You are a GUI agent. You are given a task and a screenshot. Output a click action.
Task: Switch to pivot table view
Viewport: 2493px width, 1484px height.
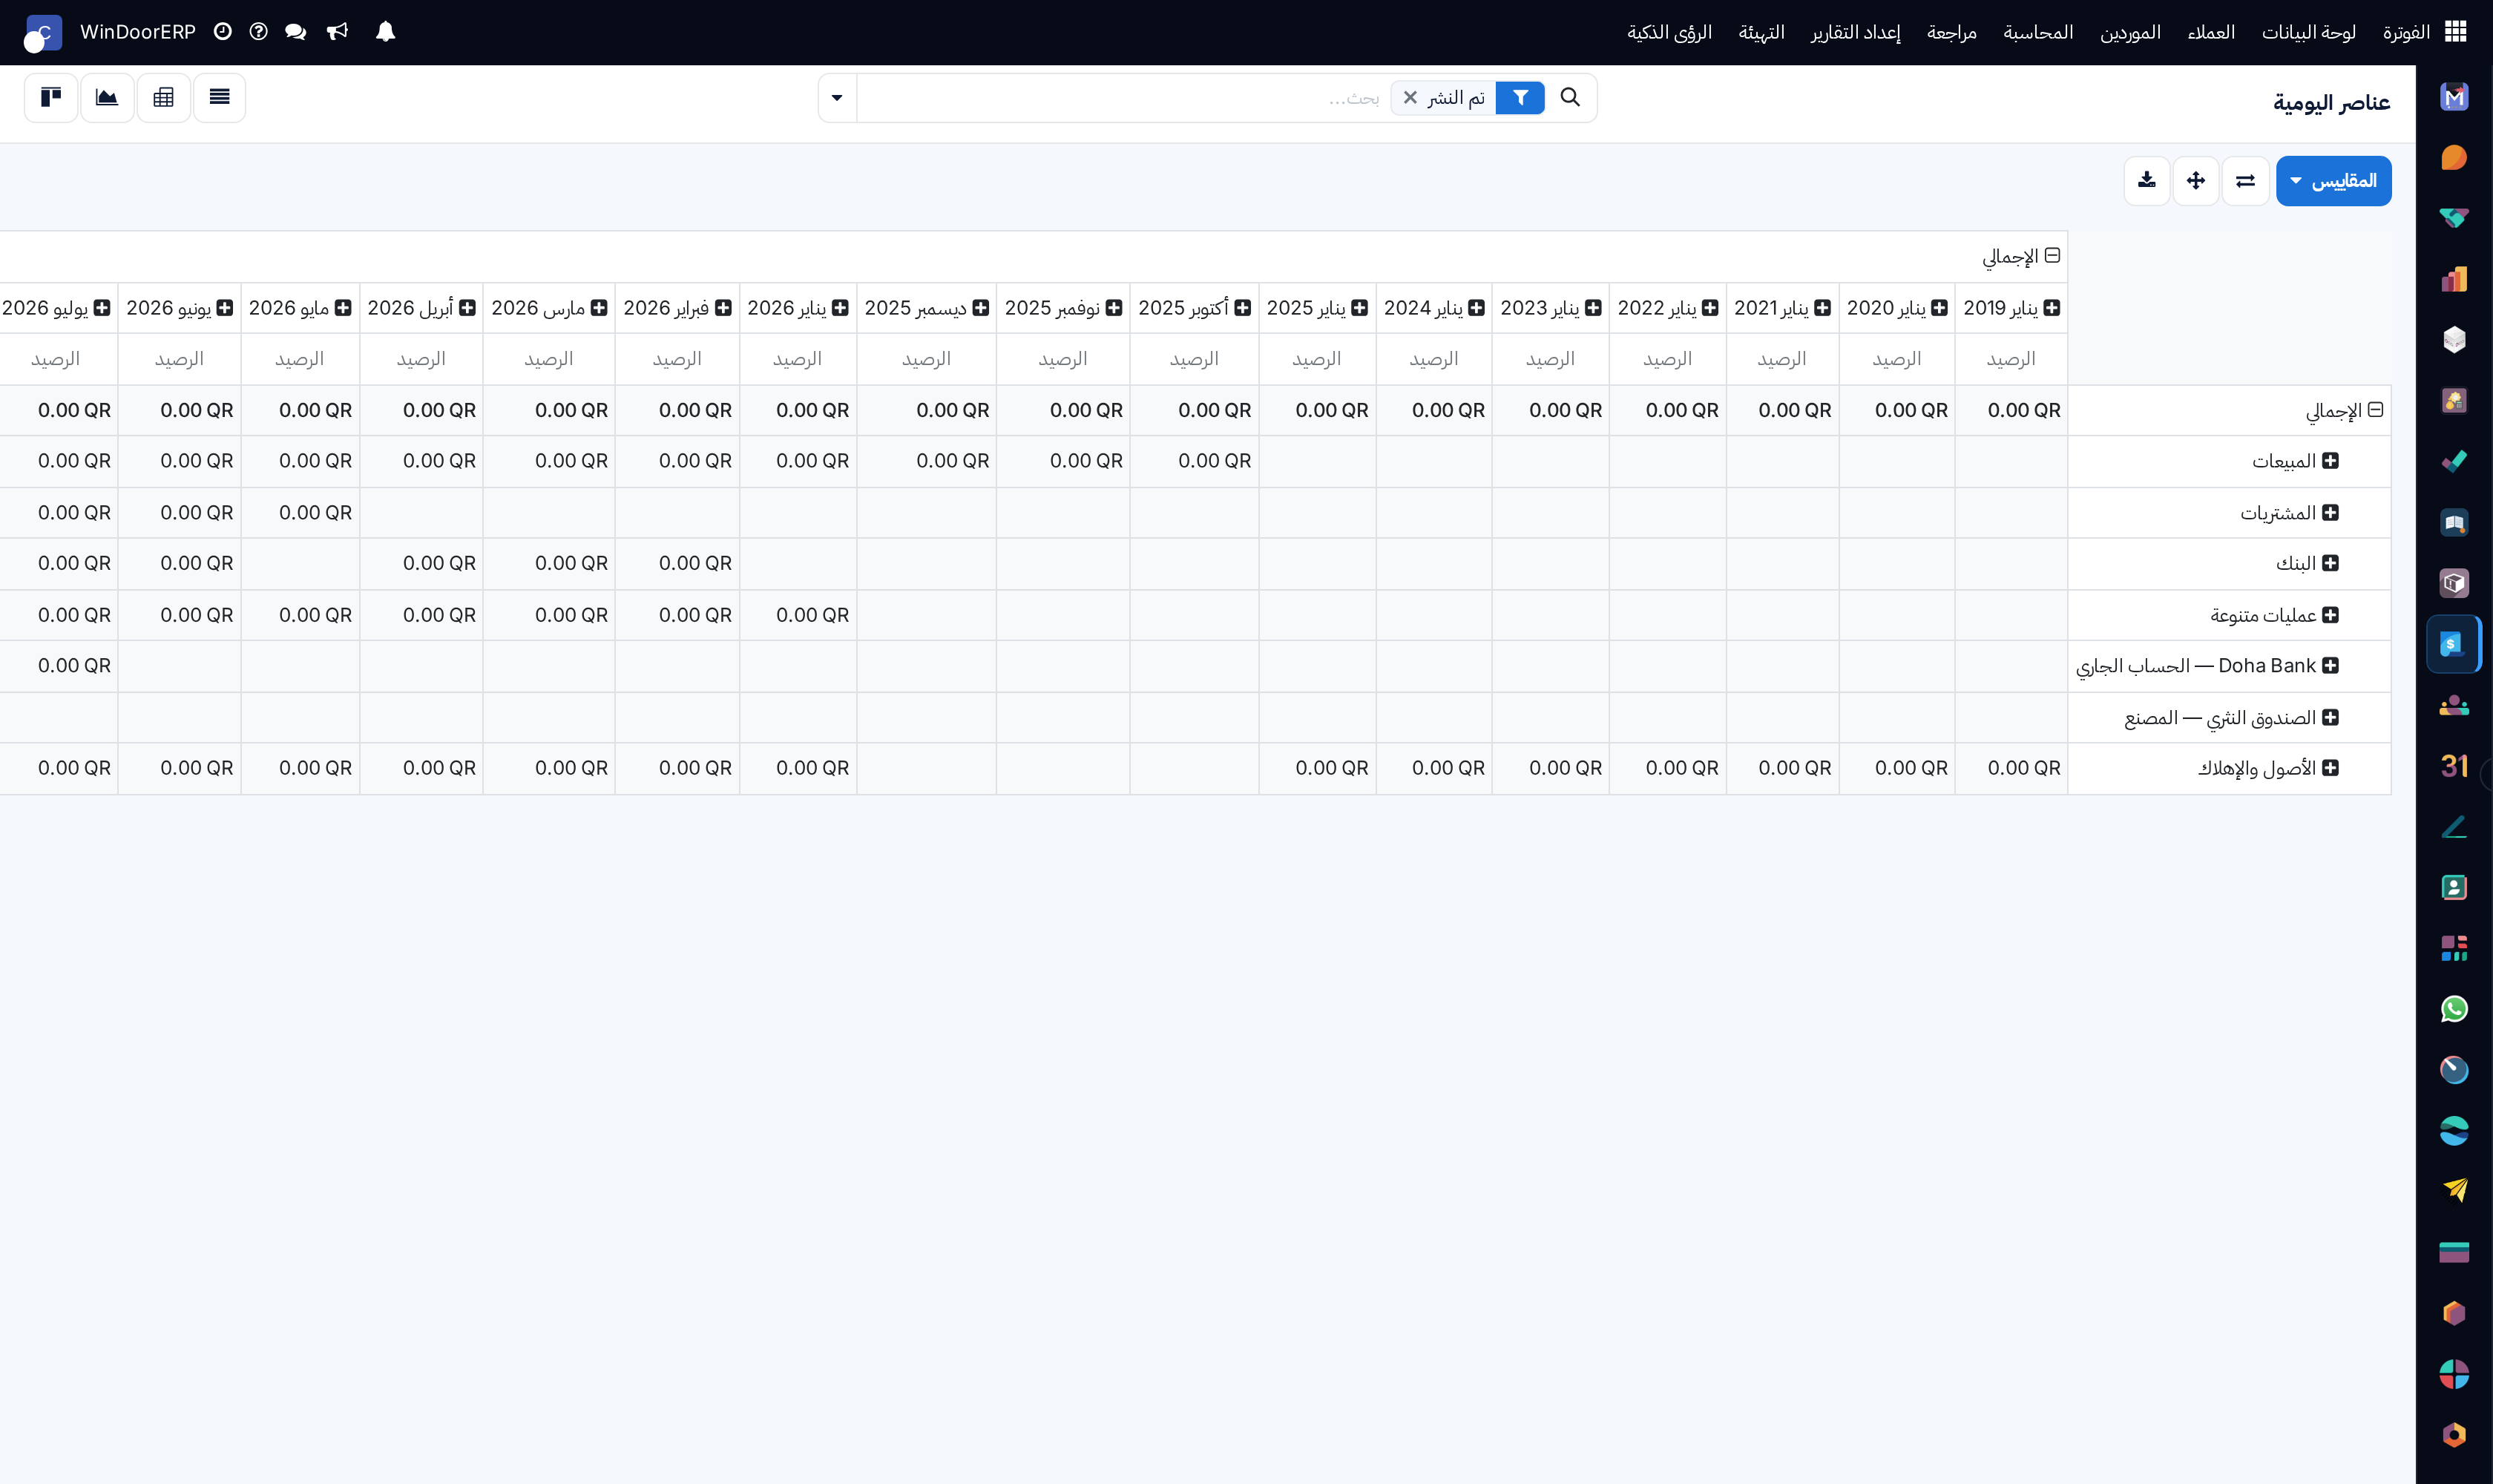pyautogui.click(x=163, y=97)
